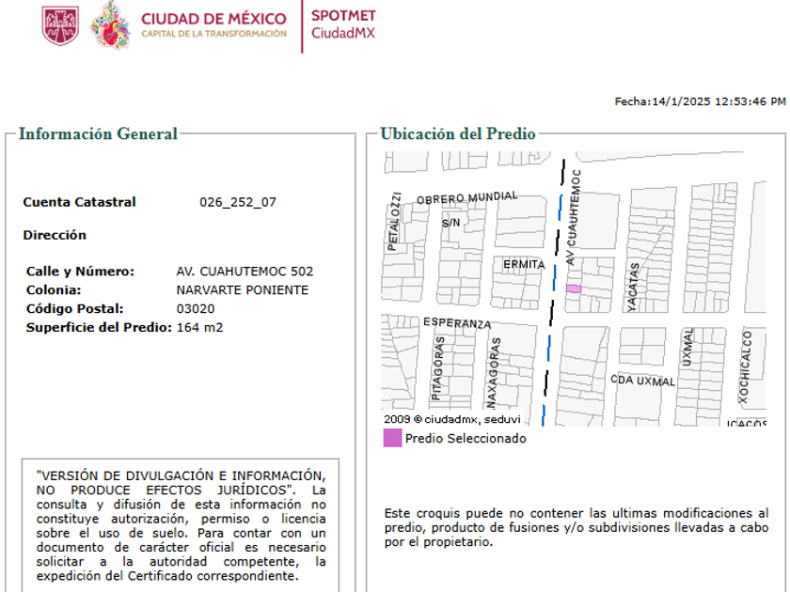Click the S/N label on the map
The height and width of the screenshot is (592, 790).
[450, 223]
